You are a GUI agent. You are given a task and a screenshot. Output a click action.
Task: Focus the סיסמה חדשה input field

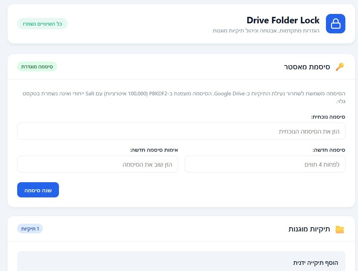265,164
